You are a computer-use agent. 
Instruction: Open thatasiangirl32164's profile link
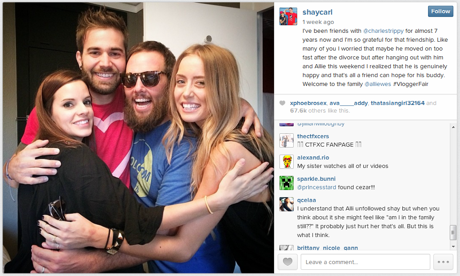point(397,103)
